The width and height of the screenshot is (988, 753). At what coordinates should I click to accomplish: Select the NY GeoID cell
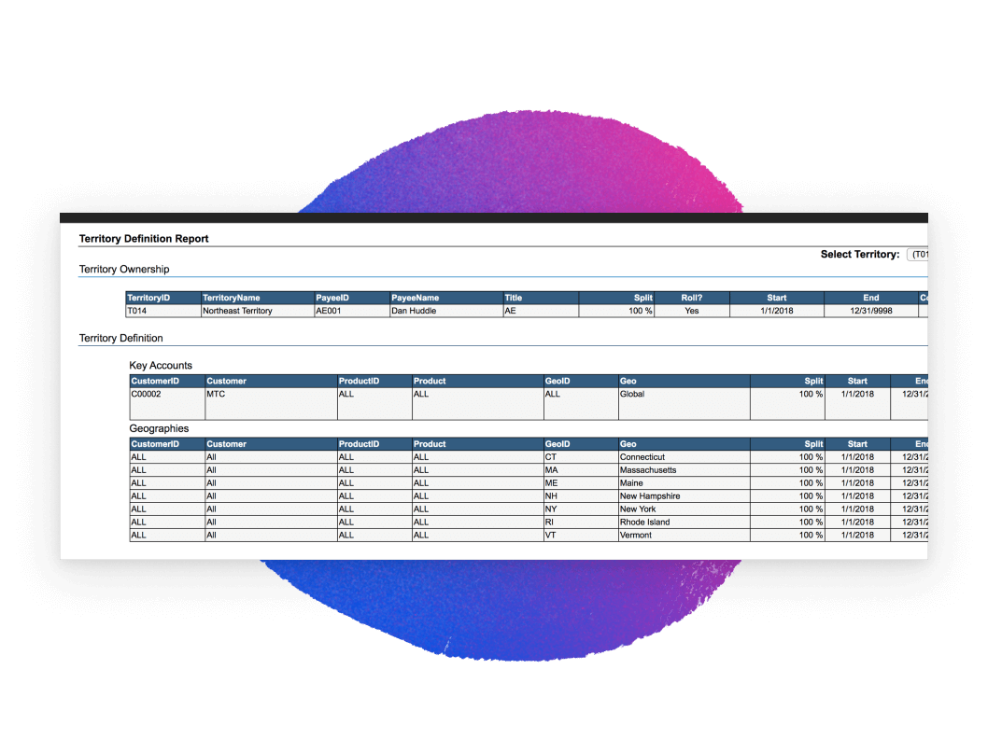tap(581, 509)
